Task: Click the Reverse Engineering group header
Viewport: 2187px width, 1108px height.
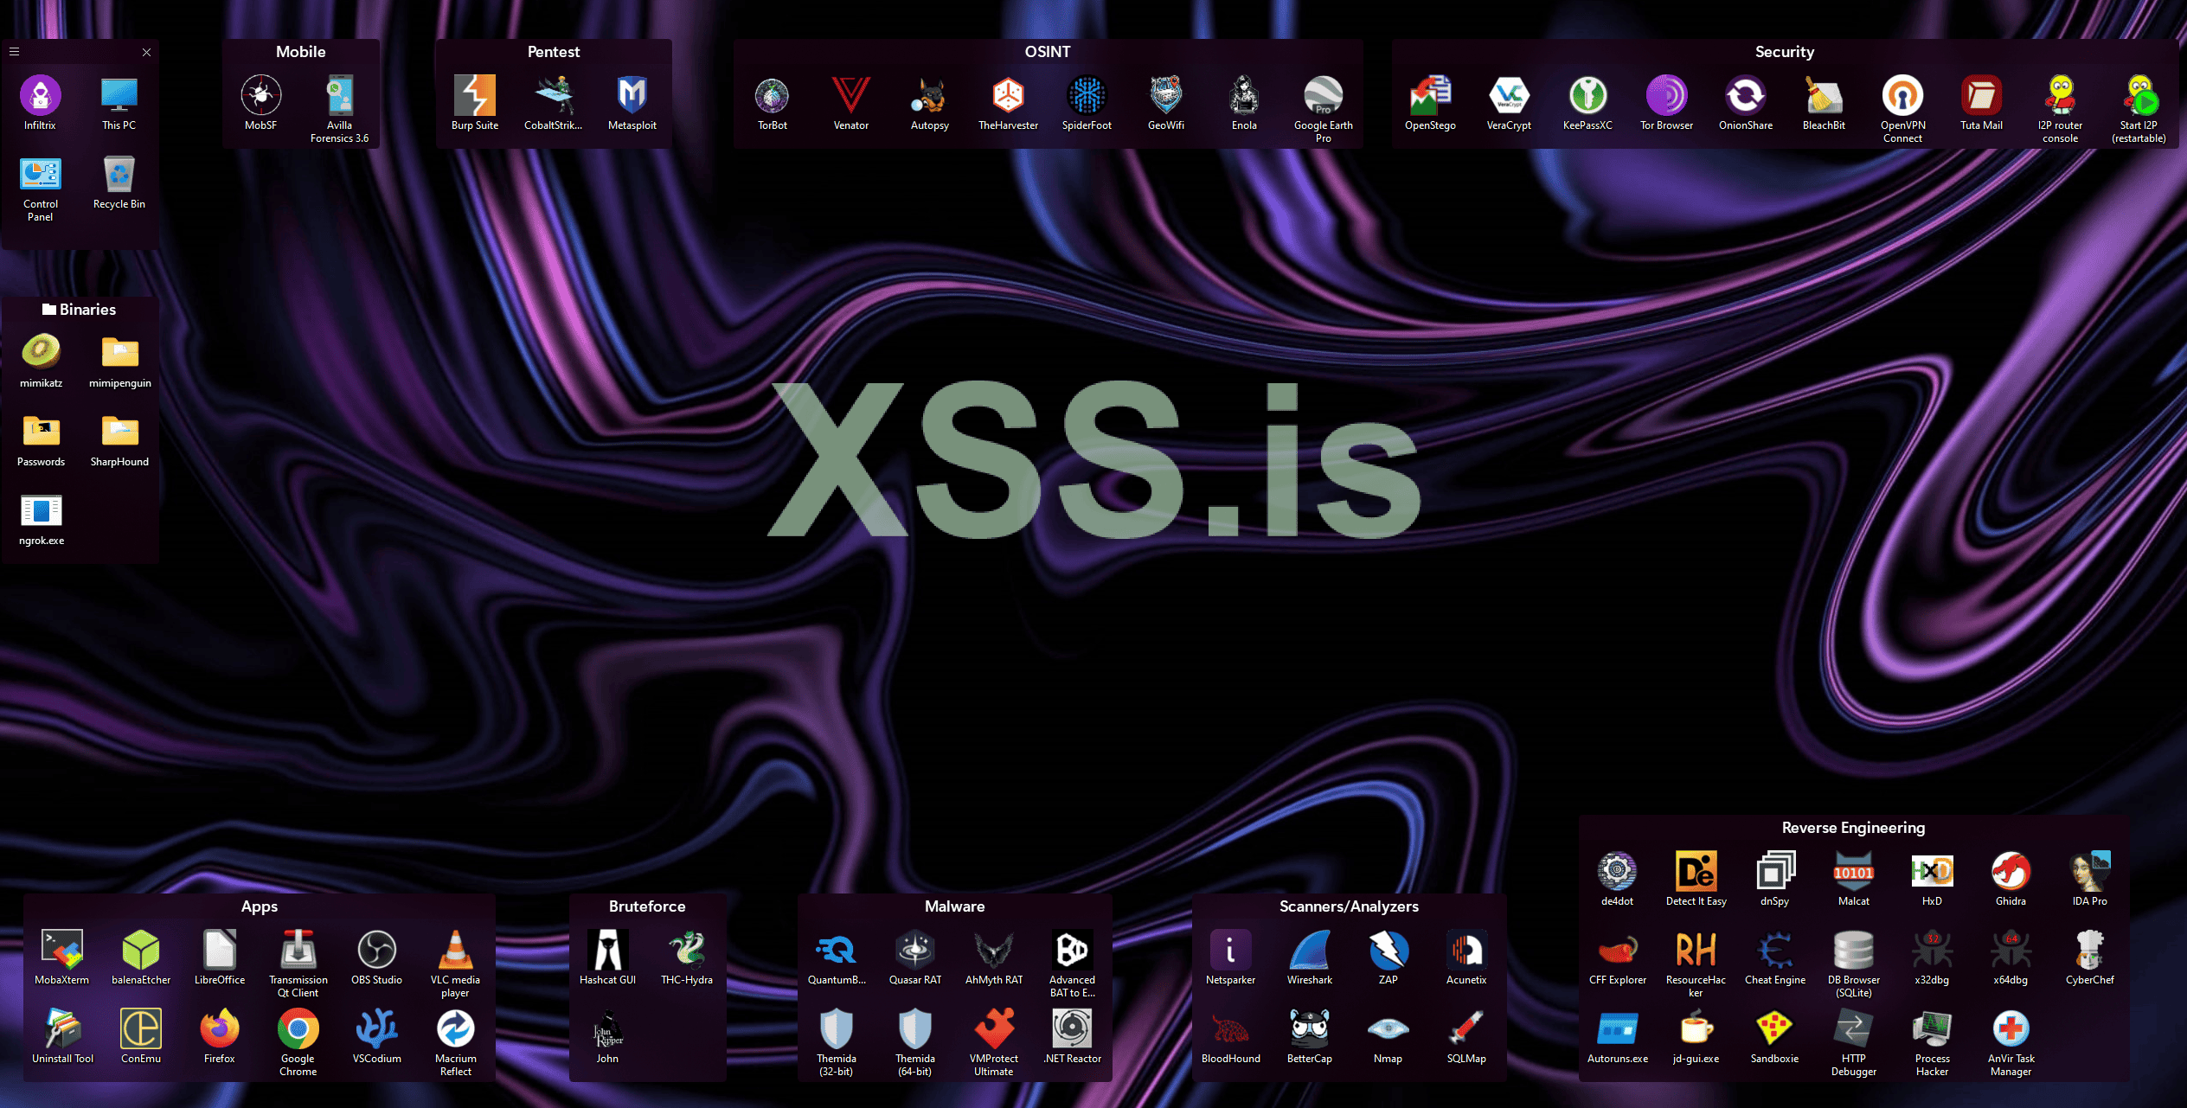Action: 1853,828
